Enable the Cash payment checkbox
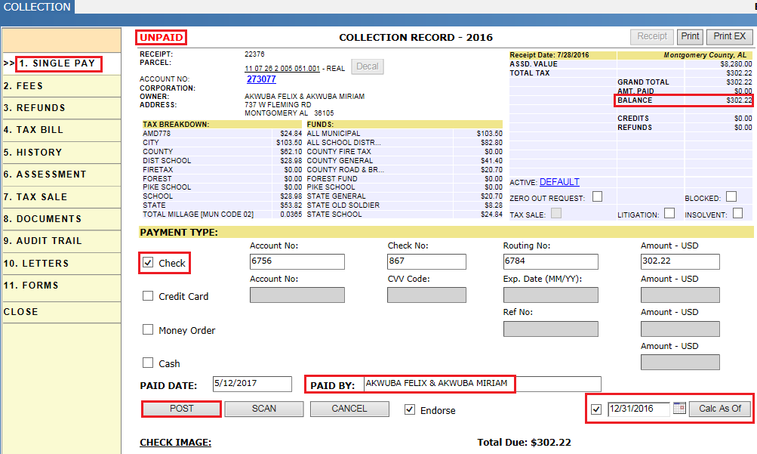757x454 pixels. click(148, 363)
